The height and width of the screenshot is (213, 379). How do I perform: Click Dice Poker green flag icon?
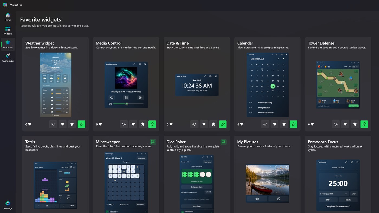(x=223, y=142)
